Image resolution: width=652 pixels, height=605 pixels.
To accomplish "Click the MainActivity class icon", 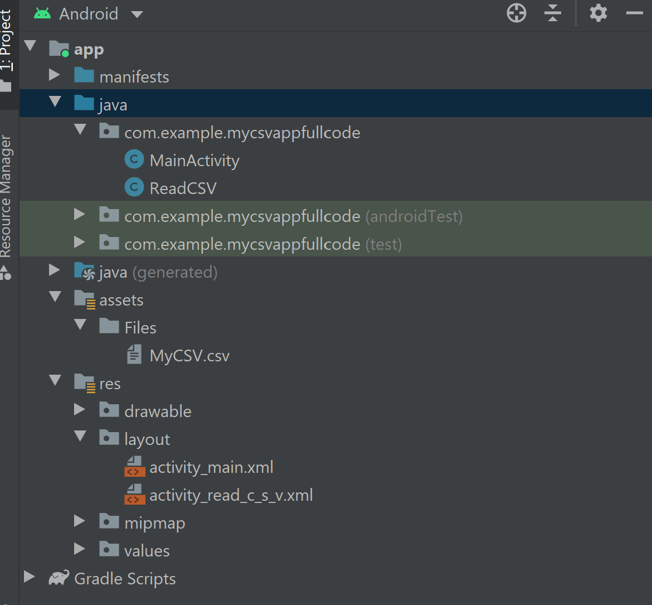I will point(134,161).
